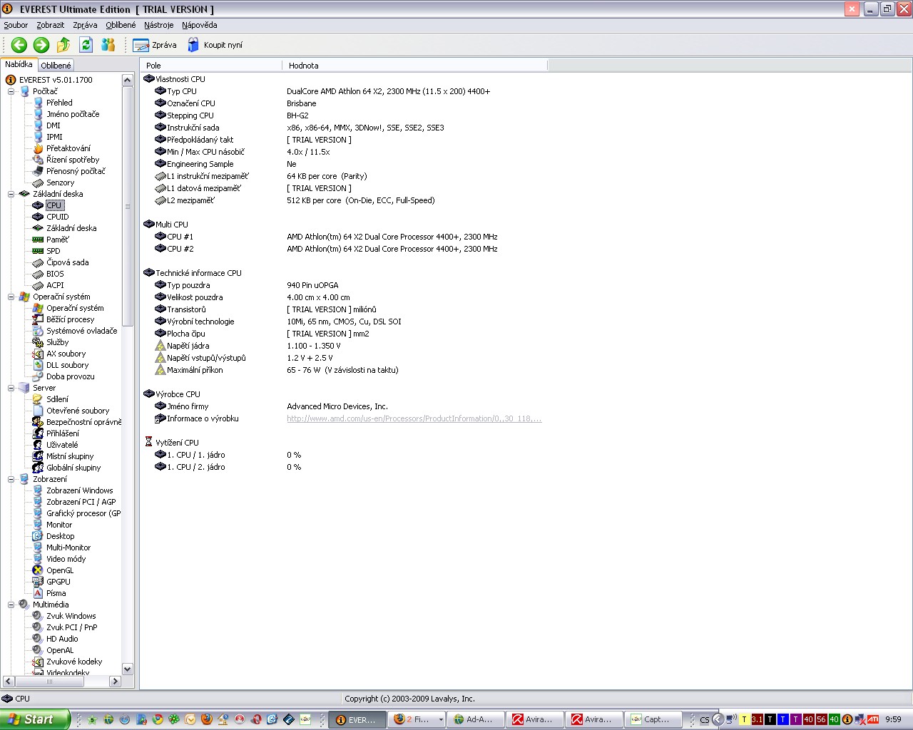This screenshot has height=730, width=913.
Task: Collapse the Základní deska tree node
Action: click(x=11, y=194)
